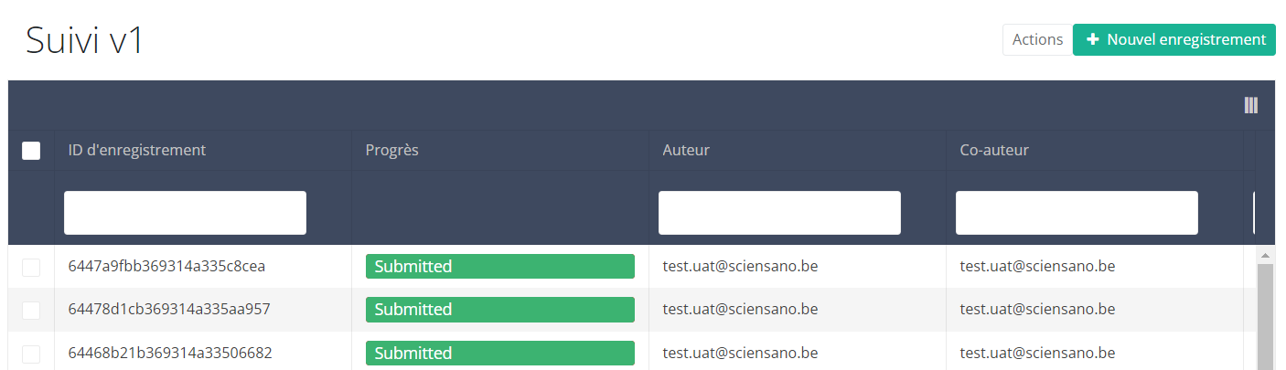
Task: Open record 6447a9fbb369314a335c8cea
Action: tap(166, 267)
